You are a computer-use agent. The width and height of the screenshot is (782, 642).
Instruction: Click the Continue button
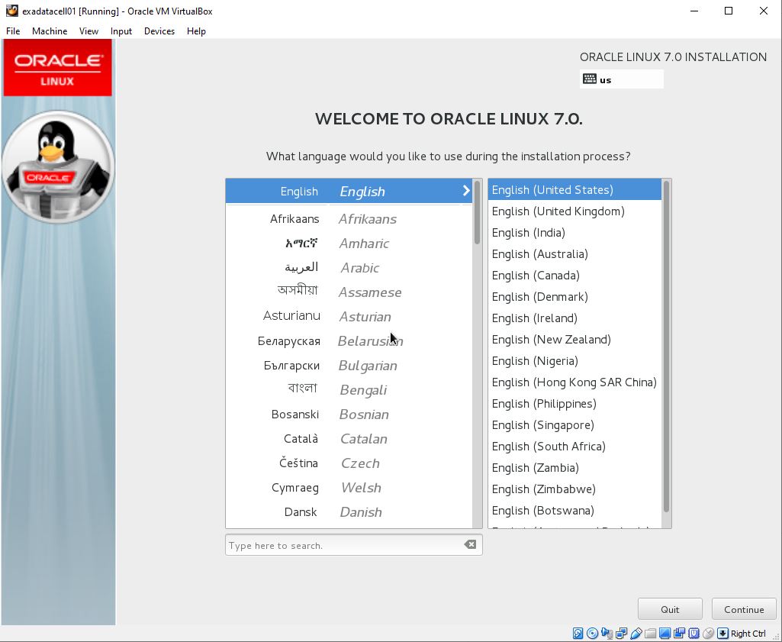744,609
